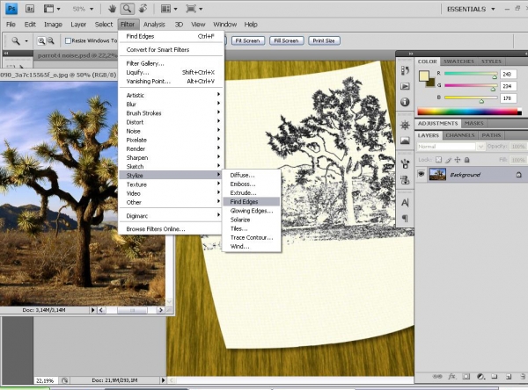Open the Actions panel play icon
528x390 pixels.
(405, 86)
